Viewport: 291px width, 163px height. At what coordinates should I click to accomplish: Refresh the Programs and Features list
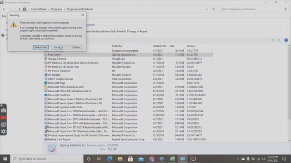(213, 9)
